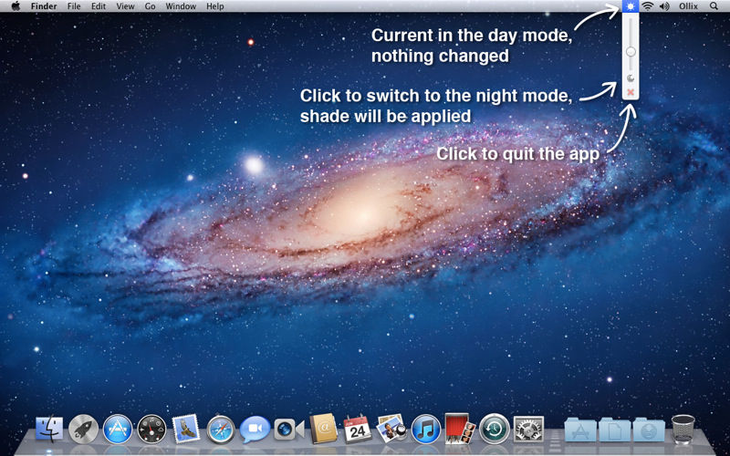The height and width of the screenshot is (456, 730).
Task: Expand the Downloads folder stack in the Dock
Action: (649, 430)
